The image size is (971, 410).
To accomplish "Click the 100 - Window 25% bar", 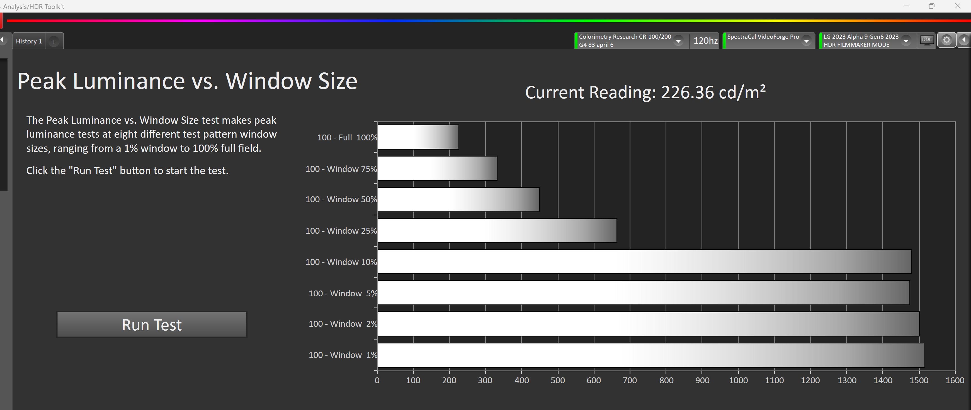I will tap(497, 230).
